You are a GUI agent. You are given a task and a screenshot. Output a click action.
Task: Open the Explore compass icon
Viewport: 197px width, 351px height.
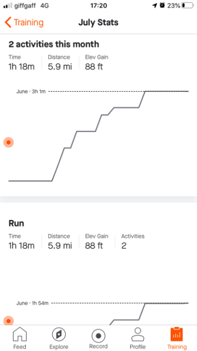tap(59, 334)
